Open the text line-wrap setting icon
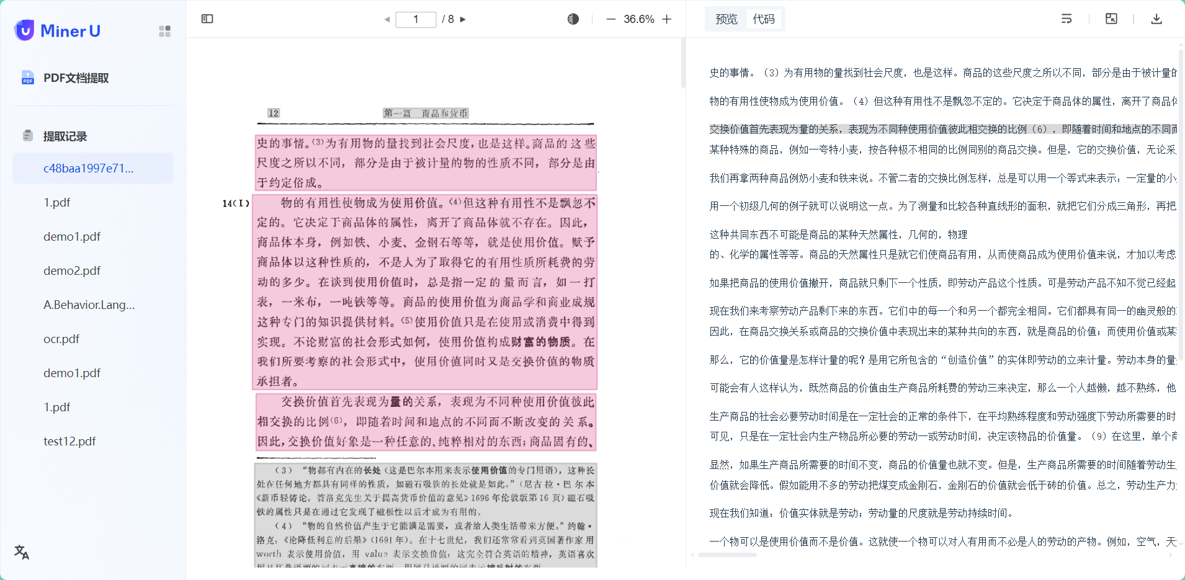The height and width of the screenshot is (580, 1185). tap(1066, 19)
